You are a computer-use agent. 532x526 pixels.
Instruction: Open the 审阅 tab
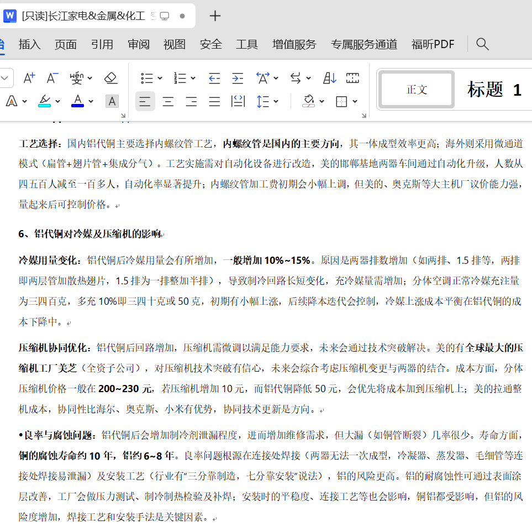[x=139, y=44]
